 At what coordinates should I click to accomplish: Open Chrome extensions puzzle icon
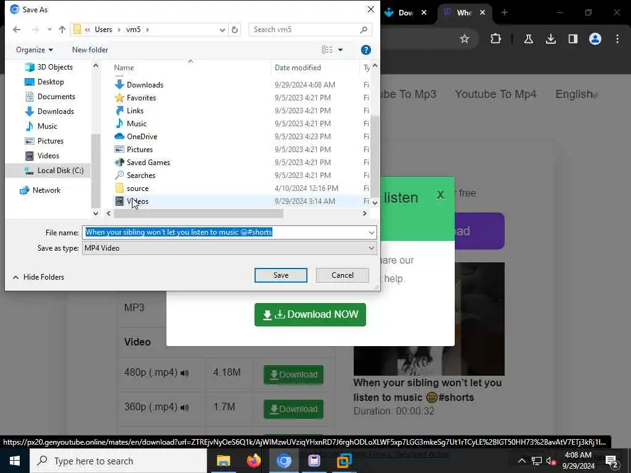pos(496,39)
